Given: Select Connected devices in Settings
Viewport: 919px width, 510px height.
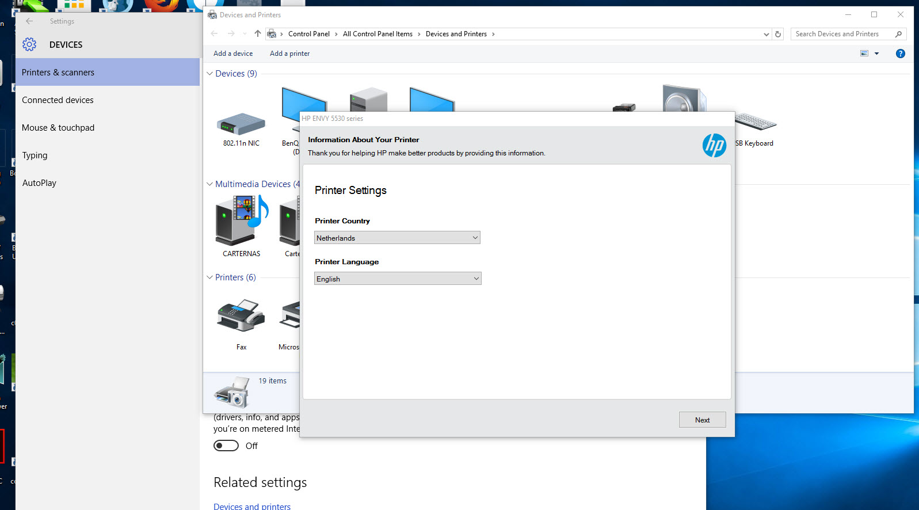Looking at the screenshot, I should click(108, 100).
